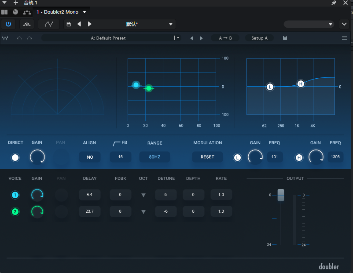
Task: Click the Setup A button
Action: 259,38
